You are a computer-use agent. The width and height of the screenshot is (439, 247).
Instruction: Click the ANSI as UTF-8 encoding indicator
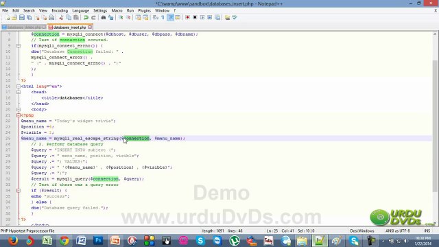398,231
